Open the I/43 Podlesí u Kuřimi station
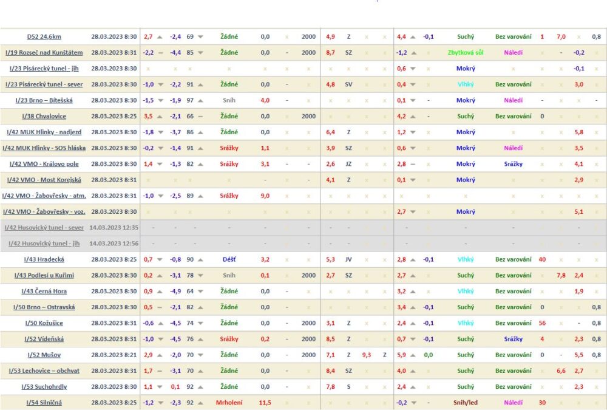Viewport: 607px width, 410px height. (44, 275)
